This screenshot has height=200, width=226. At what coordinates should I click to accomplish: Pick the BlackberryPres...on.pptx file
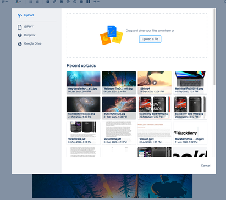[190, 133]
